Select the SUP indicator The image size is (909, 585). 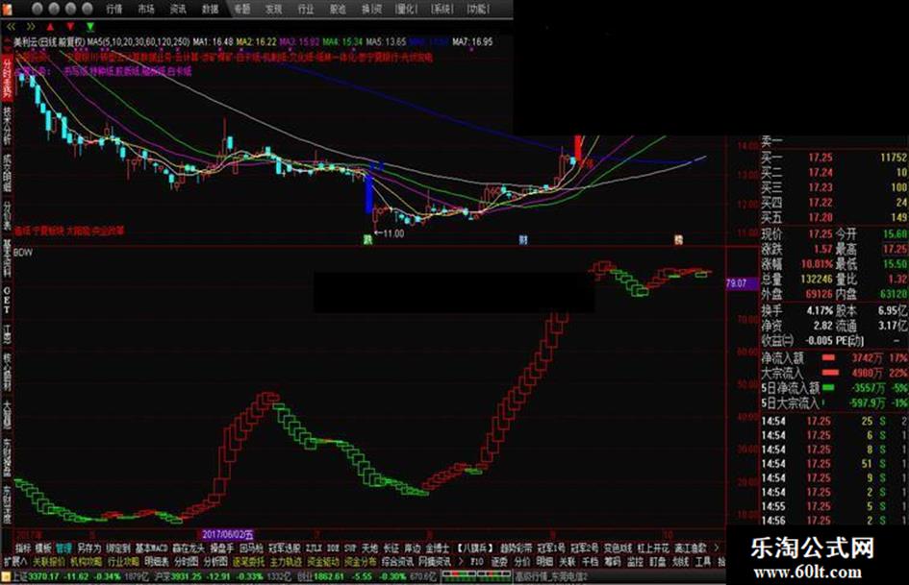350,548
